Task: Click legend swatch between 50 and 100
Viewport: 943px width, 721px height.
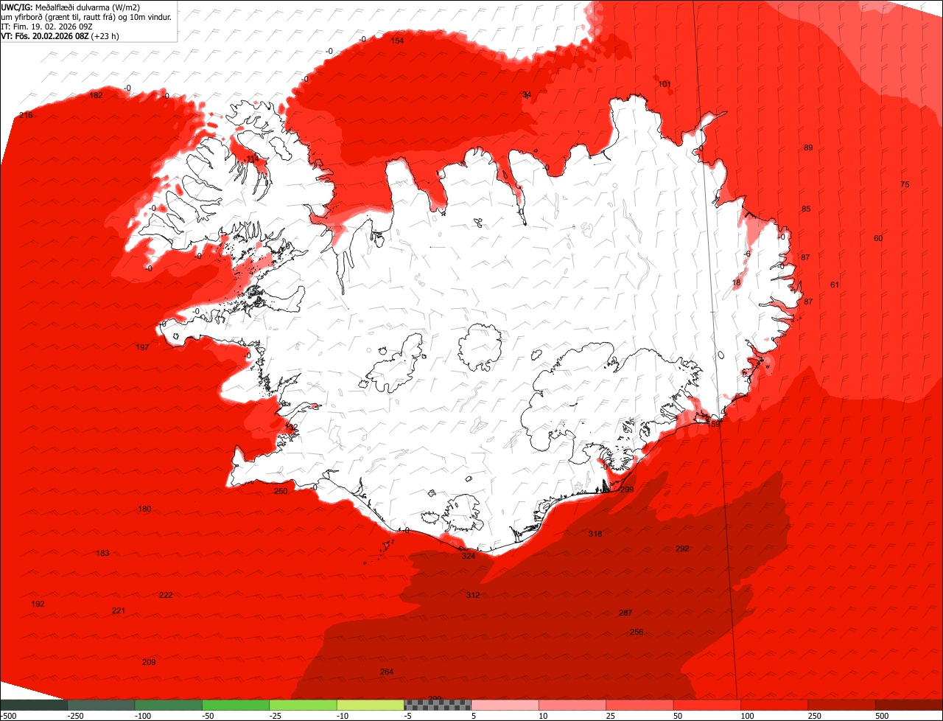Action: click(x=707, y=705)
